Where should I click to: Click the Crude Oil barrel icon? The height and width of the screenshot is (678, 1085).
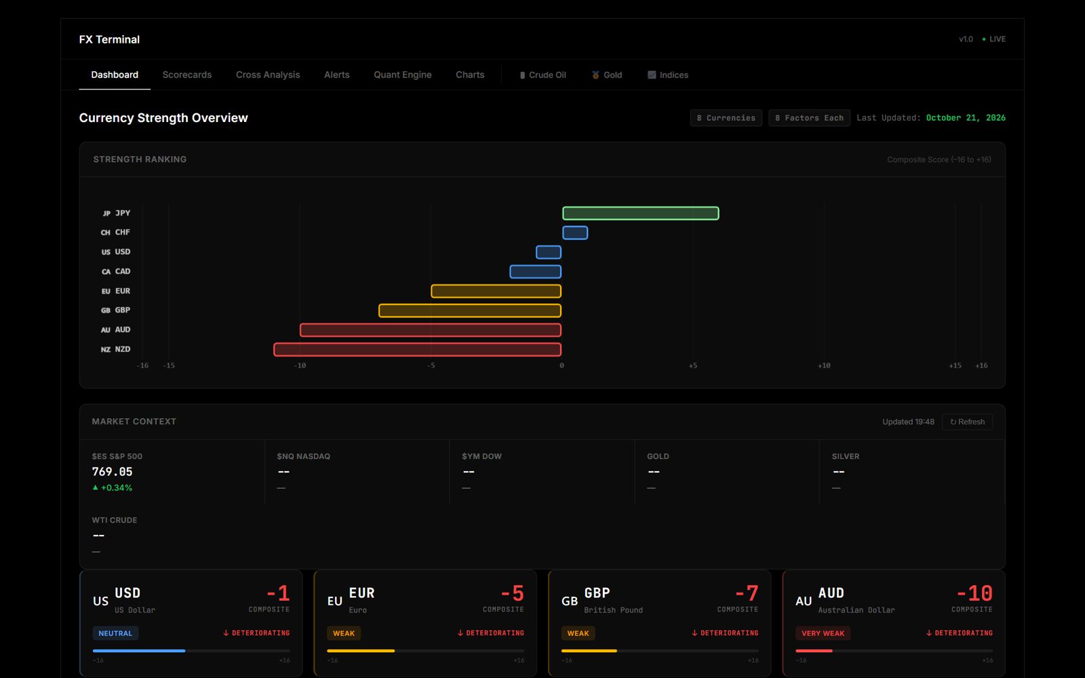pos(522,75)
